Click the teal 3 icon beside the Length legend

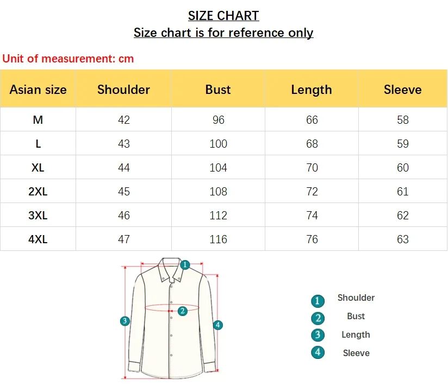[318, 335]
